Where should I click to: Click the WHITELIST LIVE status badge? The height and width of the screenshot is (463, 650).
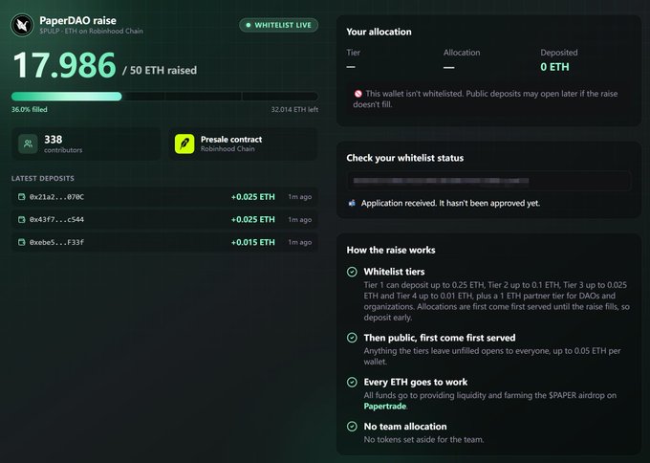tap(278, 25)
